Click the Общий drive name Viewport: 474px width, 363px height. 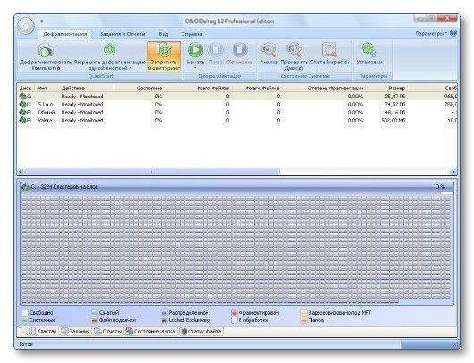(47, 112)
